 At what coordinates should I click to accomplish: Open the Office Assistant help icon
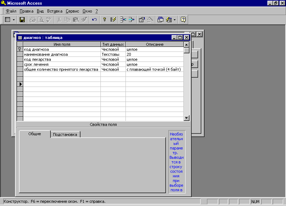pos(183,20)
